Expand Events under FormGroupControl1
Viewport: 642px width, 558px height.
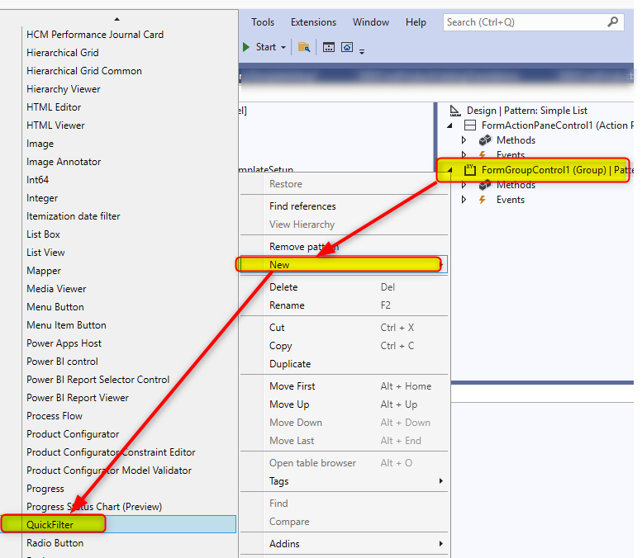(464, 200)
